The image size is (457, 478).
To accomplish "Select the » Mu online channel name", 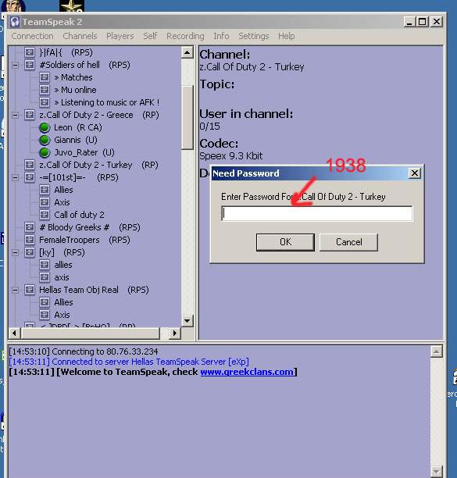I will [75, 90].
